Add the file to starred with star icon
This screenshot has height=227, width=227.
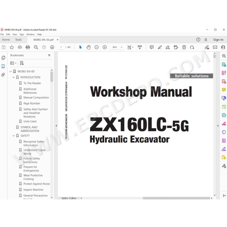pos(12,47)
